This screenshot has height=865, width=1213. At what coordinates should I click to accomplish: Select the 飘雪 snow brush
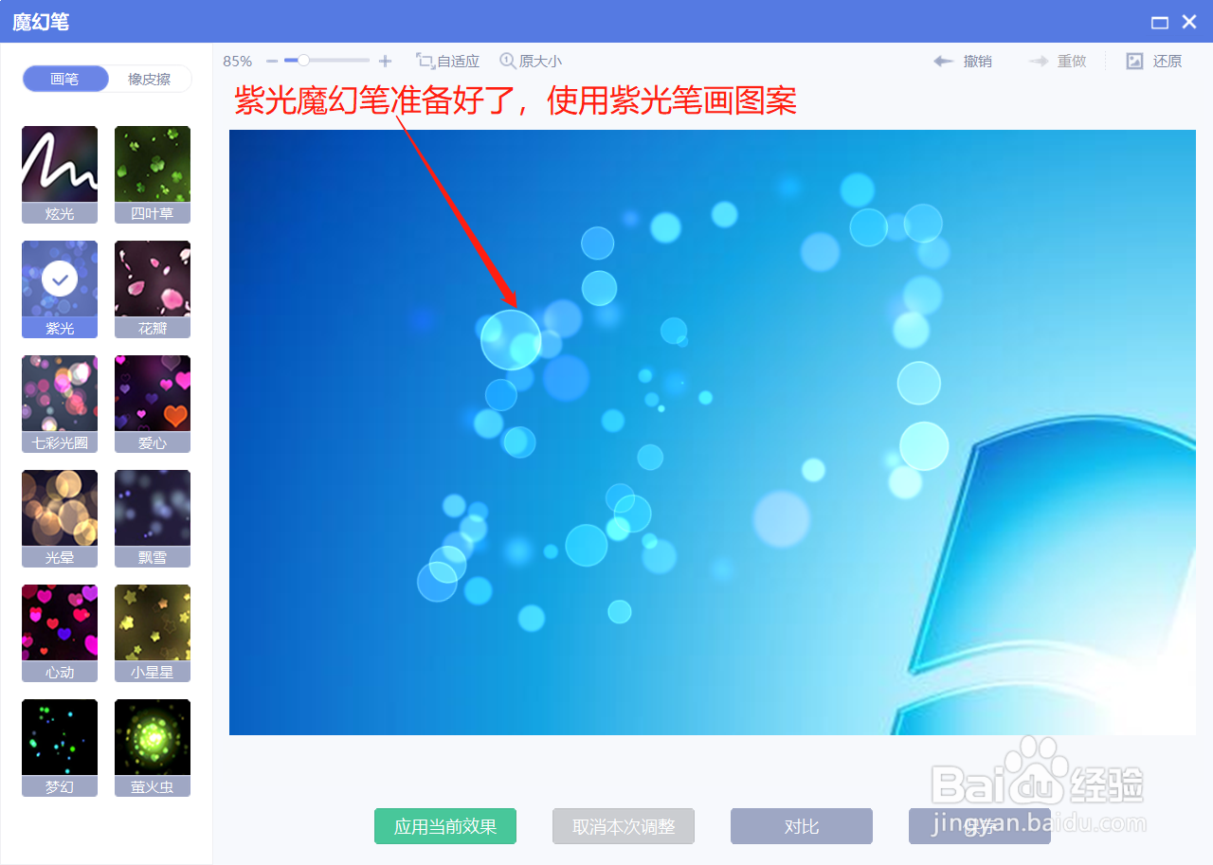(x=153, y=518)
